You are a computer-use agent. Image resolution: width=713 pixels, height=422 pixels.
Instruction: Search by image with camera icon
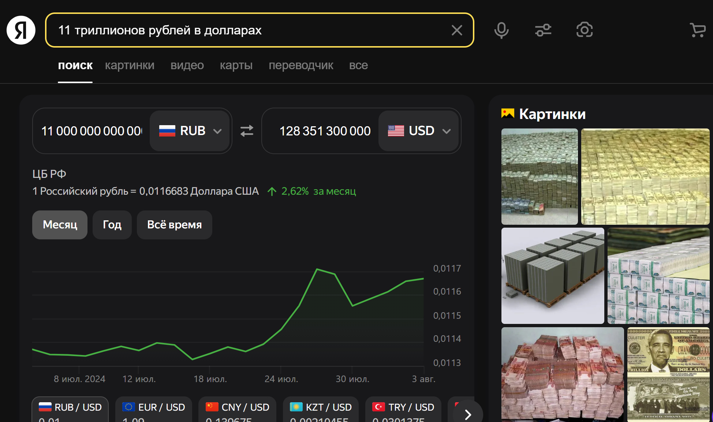point(584,30)
